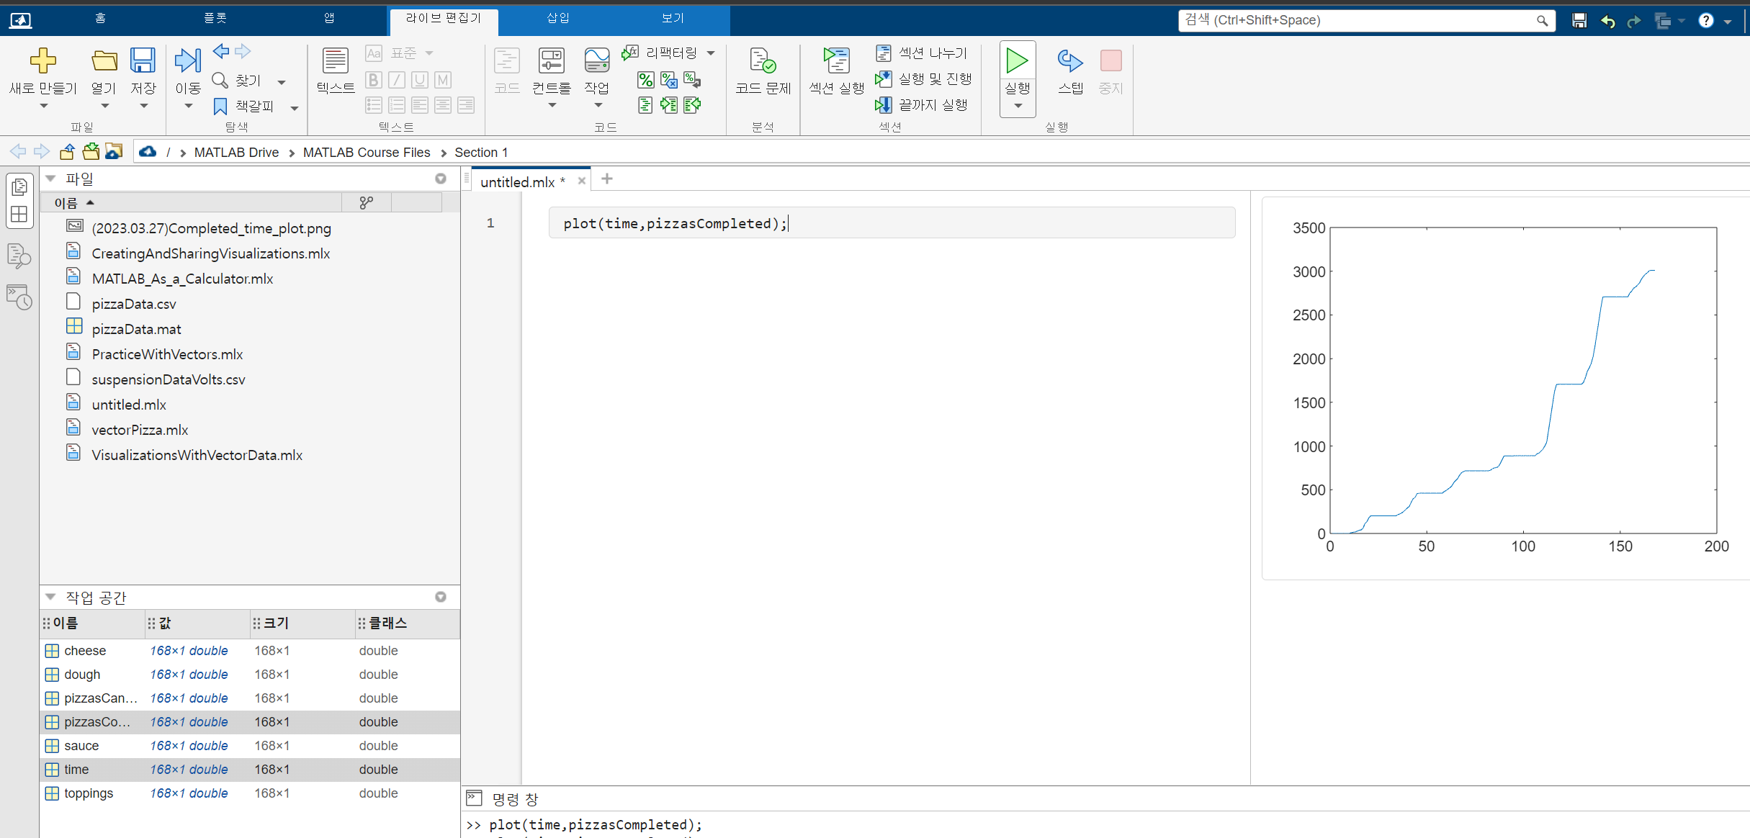Switch to the Insert ribbon tab
Image resolution: width=1750 pixels, height=838 pixels.
coord(557,18)
